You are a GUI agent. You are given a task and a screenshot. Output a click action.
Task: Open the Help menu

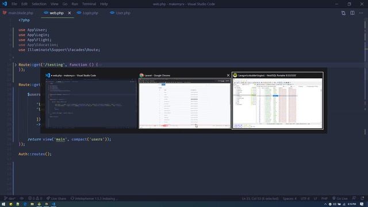coord(103,4)
